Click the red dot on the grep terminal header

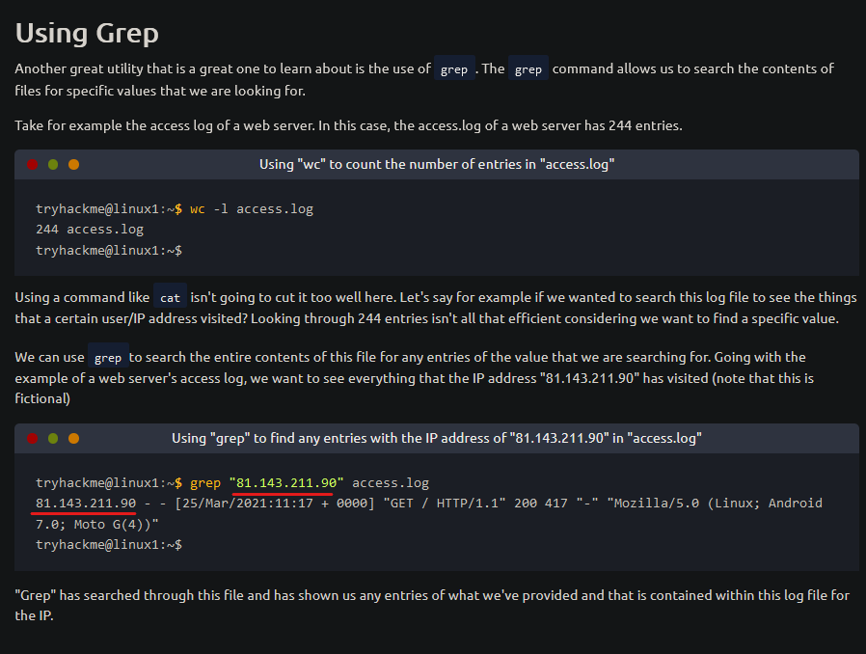click(x=33, y=439)
